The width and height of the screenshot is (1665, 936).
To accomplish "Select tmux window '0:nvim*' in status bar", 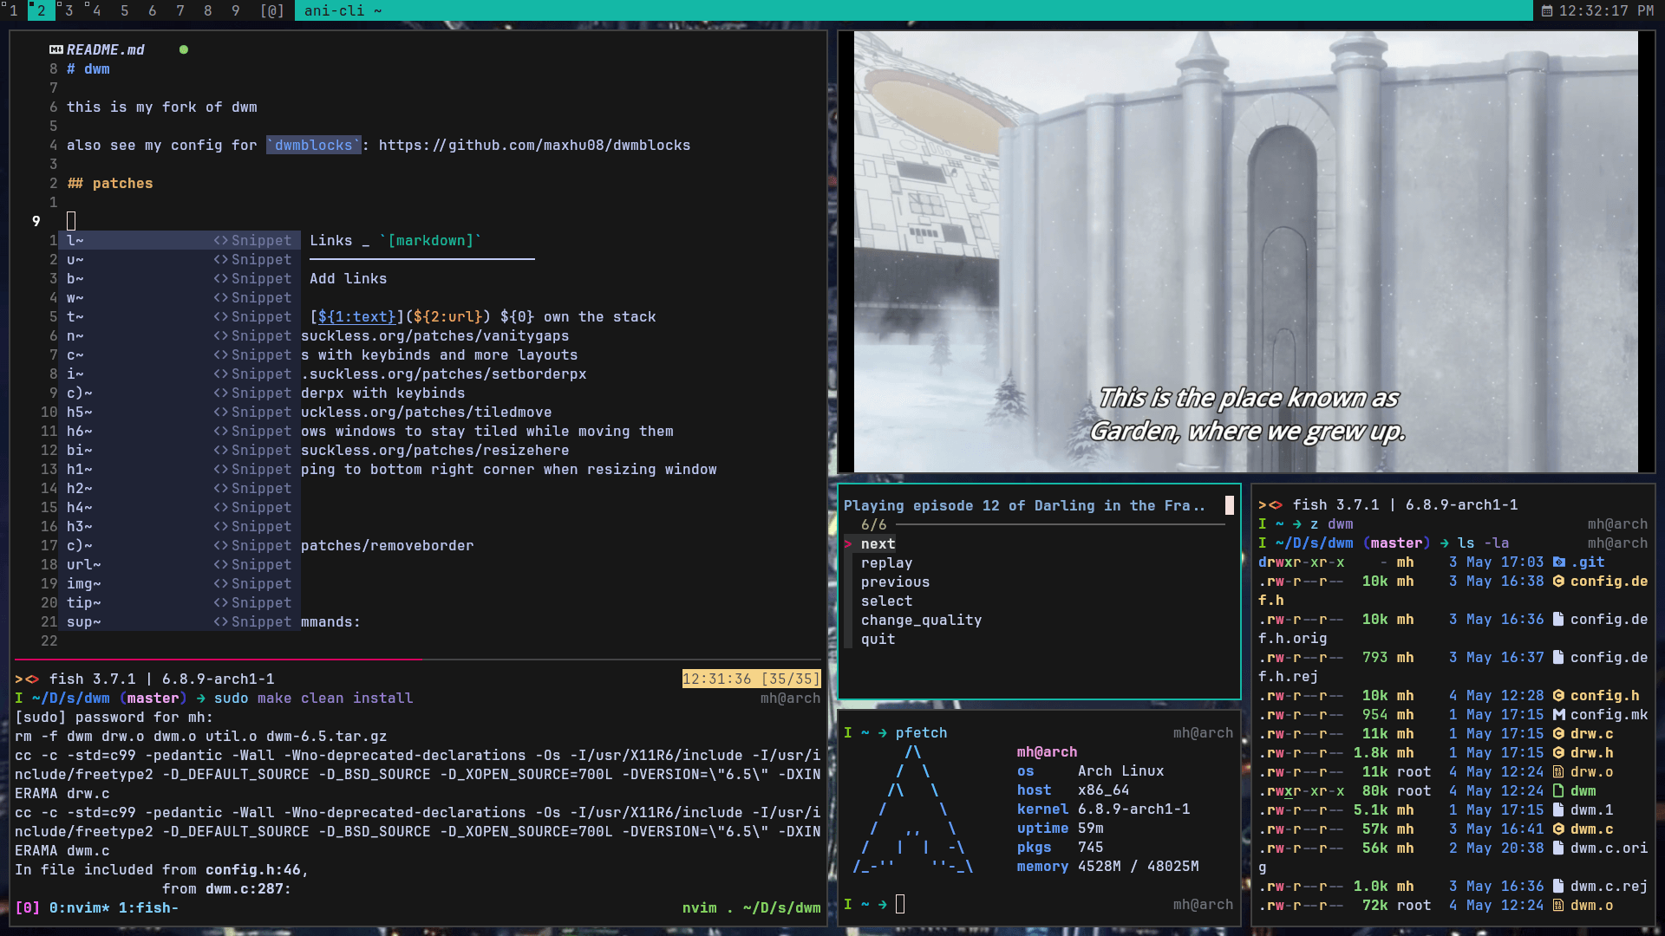I will [x=79, y=907].
